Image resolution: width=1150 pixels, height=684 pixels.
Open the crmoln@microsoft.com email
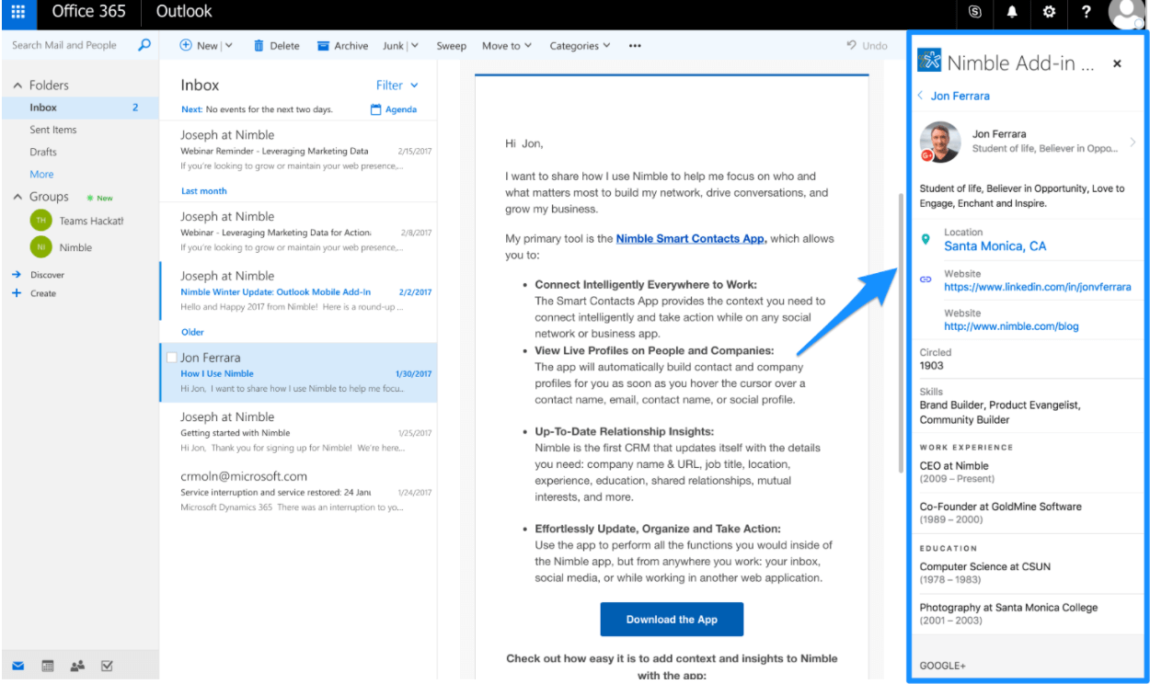[x=298, y=491]
